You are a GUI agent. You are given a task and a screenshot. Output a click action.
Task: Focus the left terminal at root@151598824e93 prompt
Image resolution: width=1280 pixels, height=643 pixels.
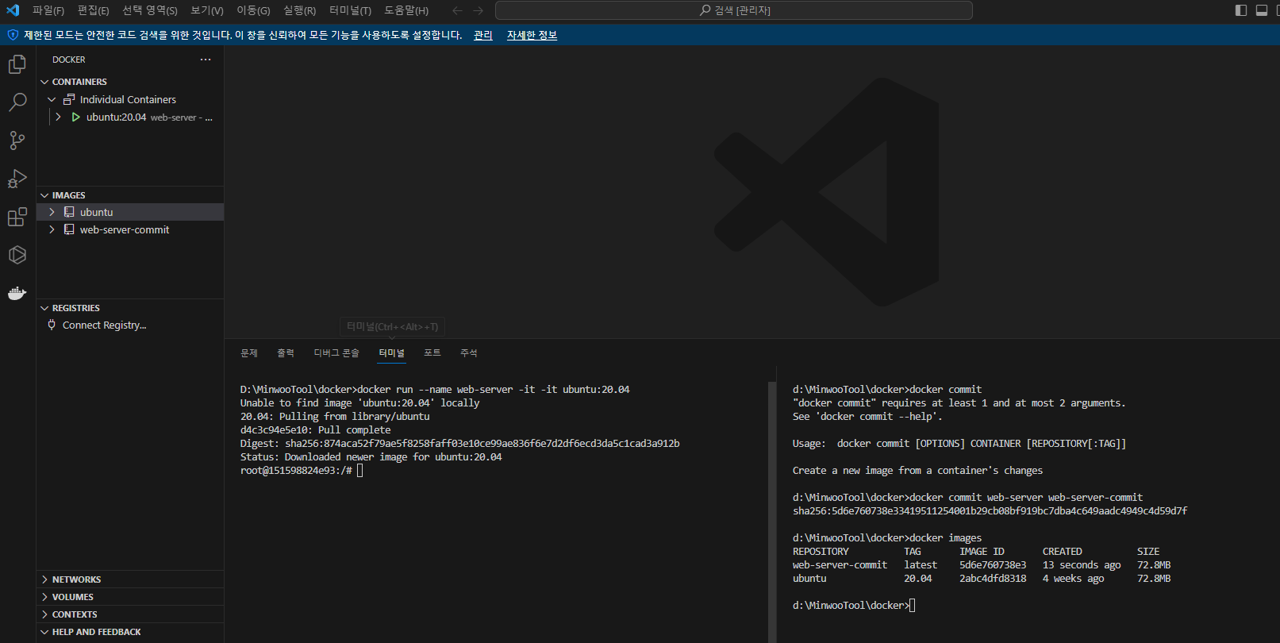(x=302, y=470)
